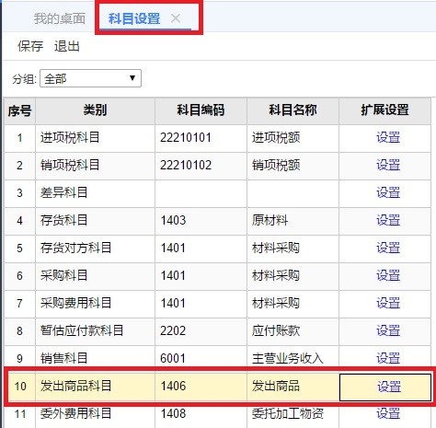Select the 采购科目 category cell
This screenshot has height=428, width=436.
(x=95, y=276)
